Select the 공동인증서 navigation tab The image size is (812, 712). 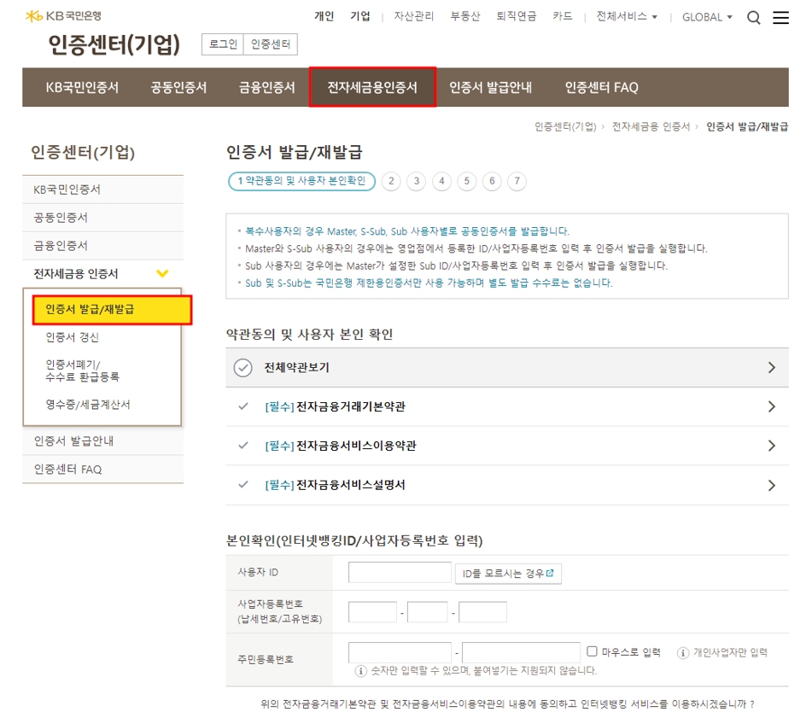click(178, 88)
